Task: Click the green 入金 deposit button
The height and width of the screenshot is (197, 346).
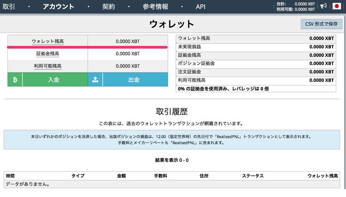Action: tap(48, 79)
